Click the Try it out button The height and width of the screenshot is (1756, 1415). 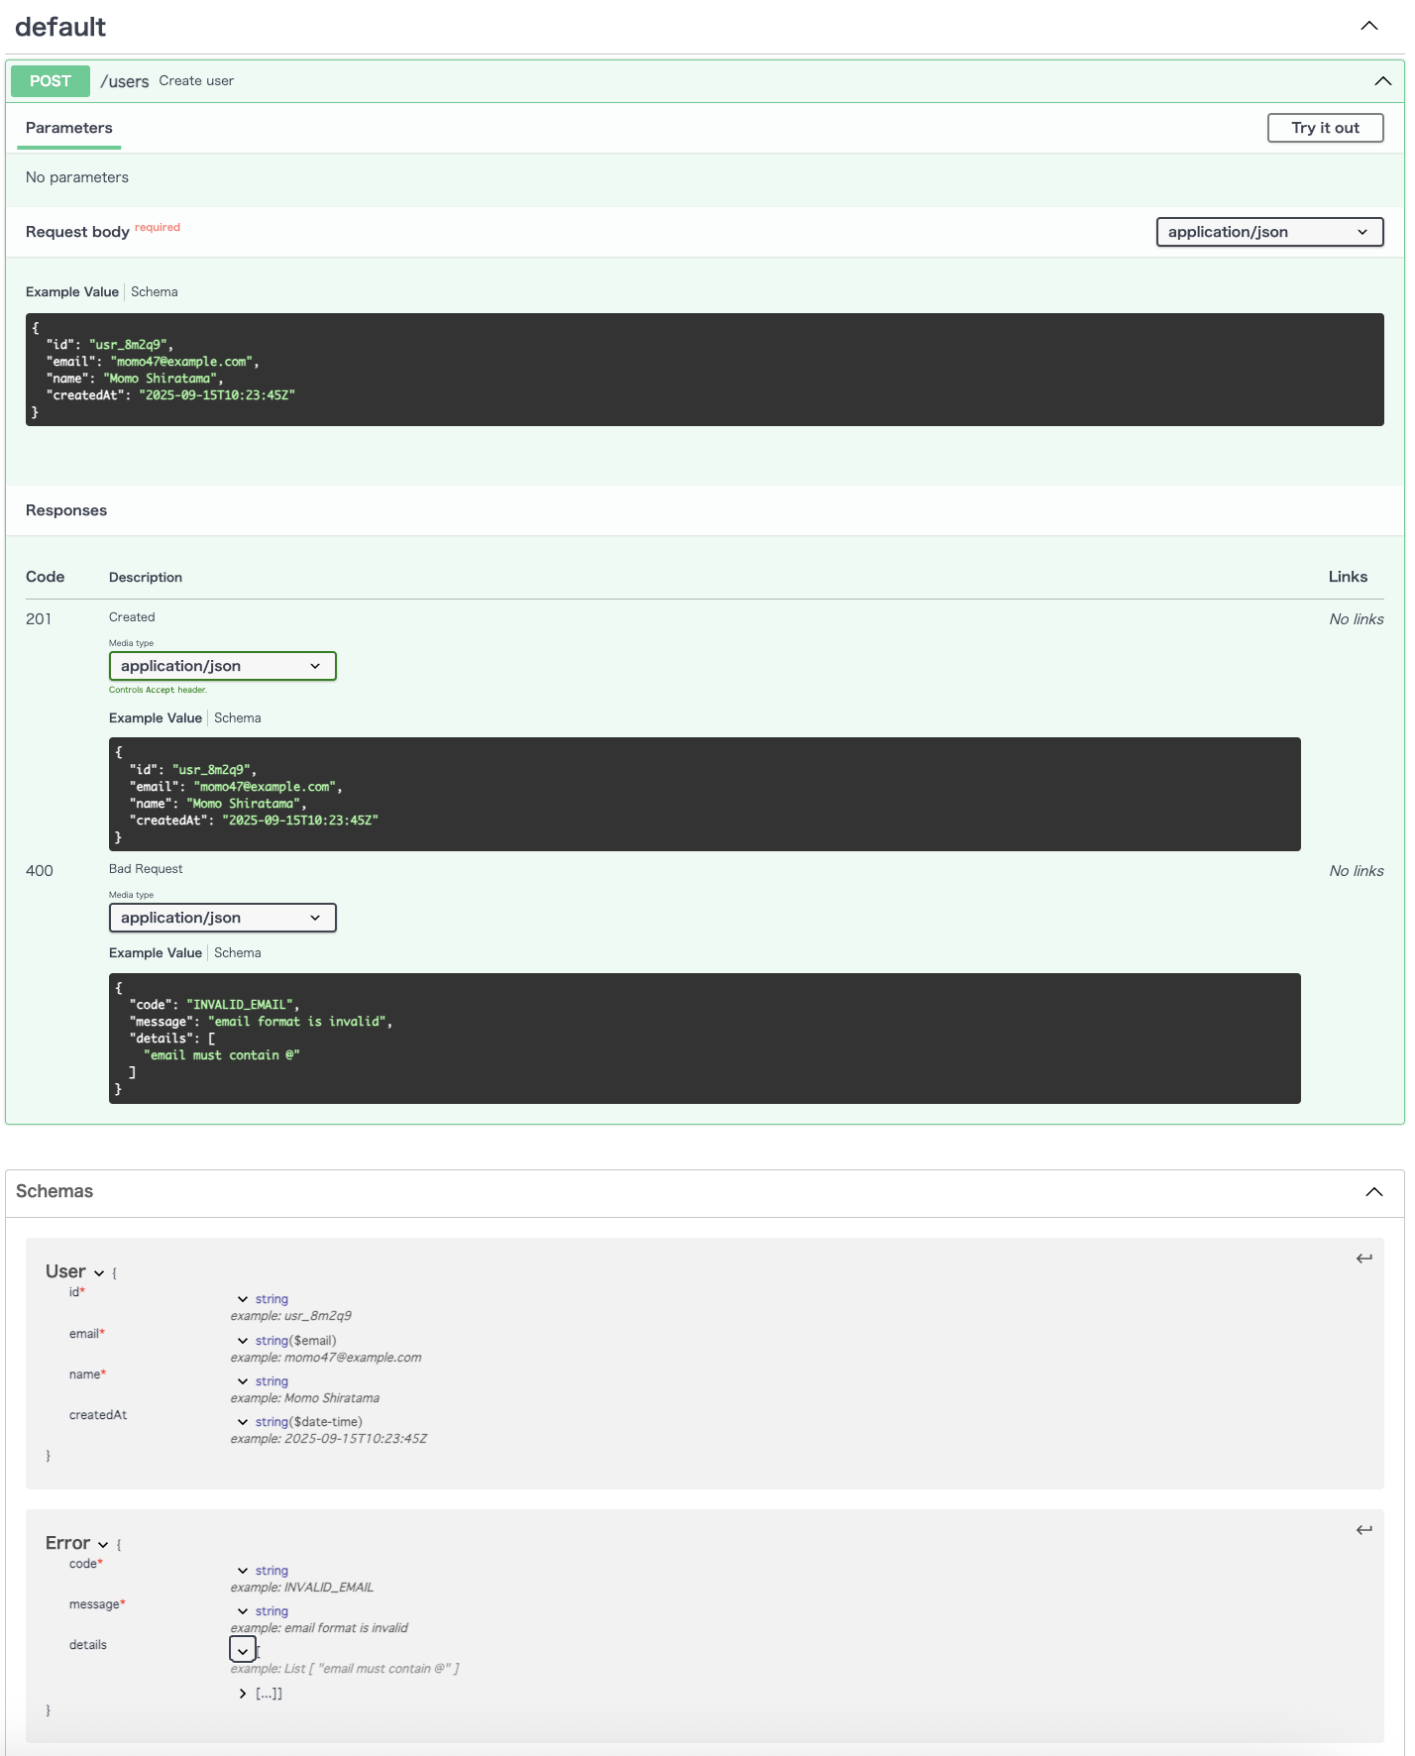pyautogui.click(x=1325, y=128)
